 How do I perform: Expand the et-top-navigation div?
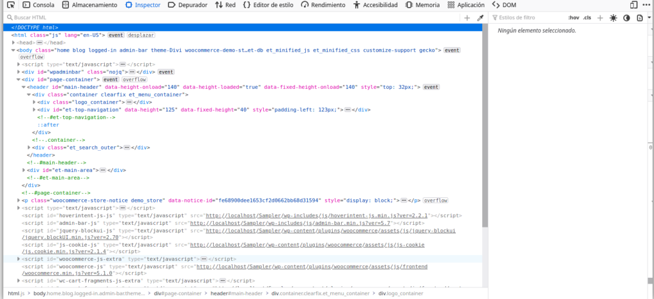34,110
